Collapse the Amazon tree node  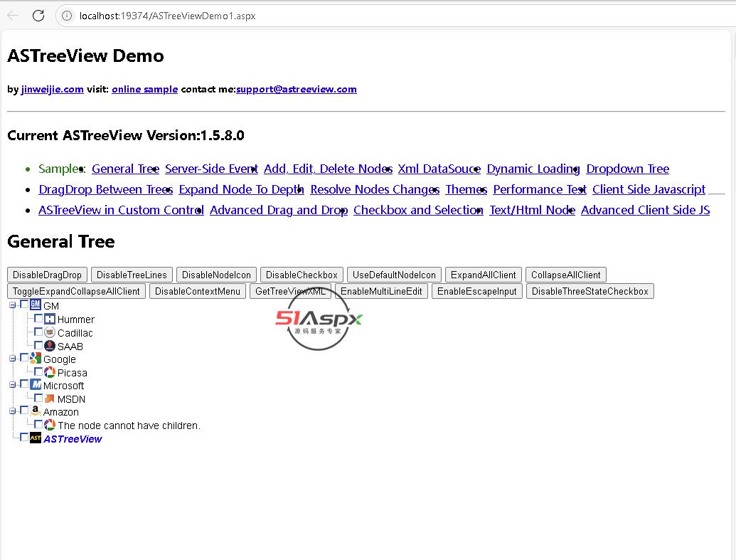(x=12, y=411)
